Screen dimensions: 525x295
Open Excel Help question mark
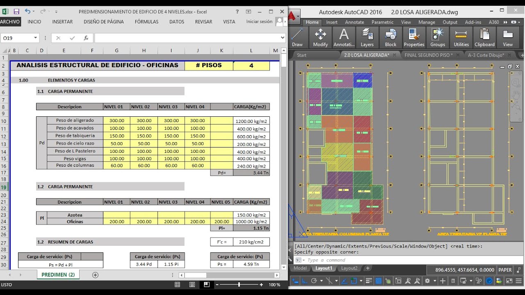[x=237, y=11]
